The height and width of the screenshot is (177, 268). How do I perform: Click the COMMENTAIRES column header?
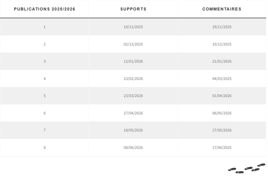click(222, 9)
